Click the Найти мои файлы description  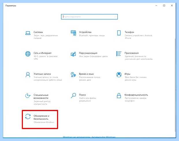[x=88, y=99]
